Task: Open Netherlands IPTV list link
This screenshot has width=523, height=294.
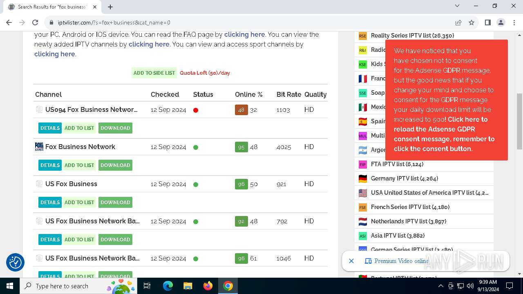Action: coord(408,221)
